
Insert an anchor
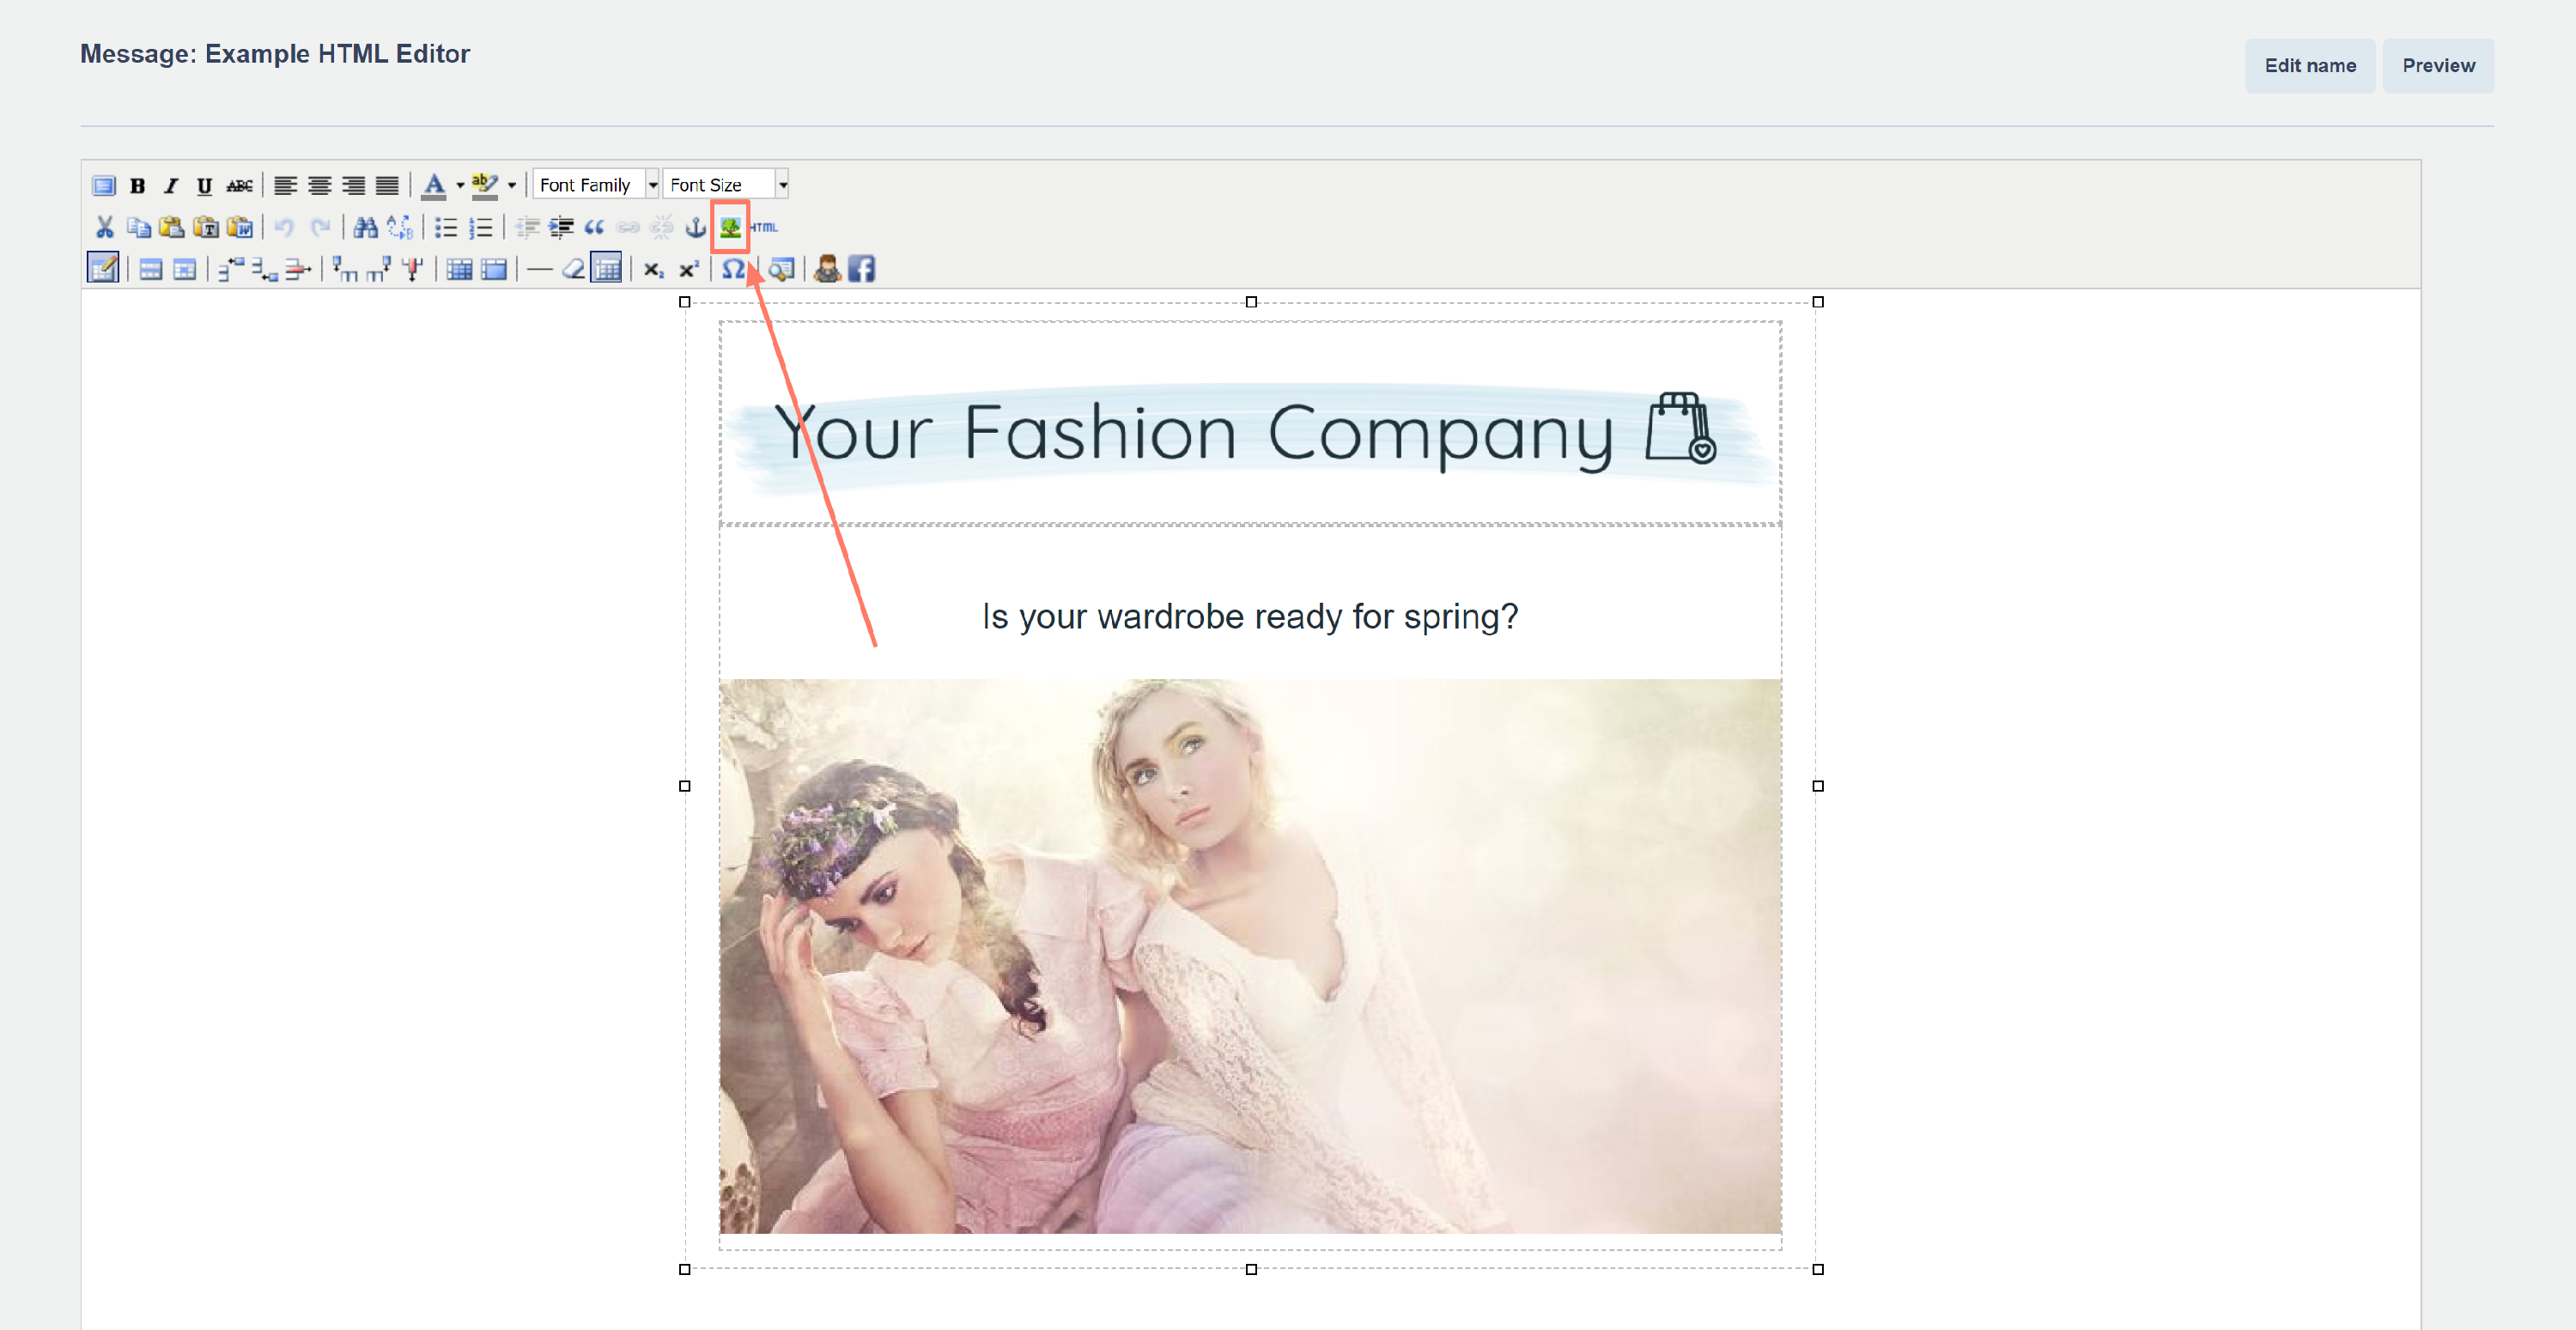coord(695,228)
